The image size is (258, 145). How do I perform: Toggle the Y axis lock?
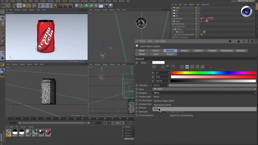(45, 5)
